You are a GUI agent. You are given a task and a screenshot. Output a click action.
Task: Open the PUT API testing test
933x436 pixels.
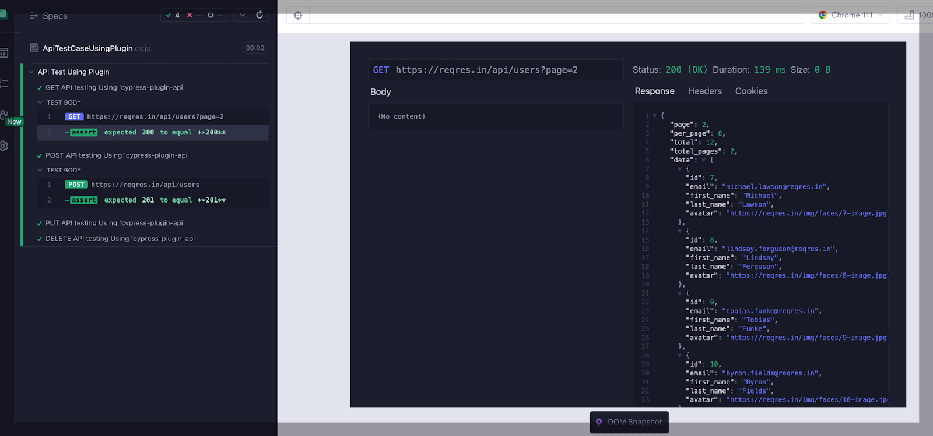click(x=114, y=223)
